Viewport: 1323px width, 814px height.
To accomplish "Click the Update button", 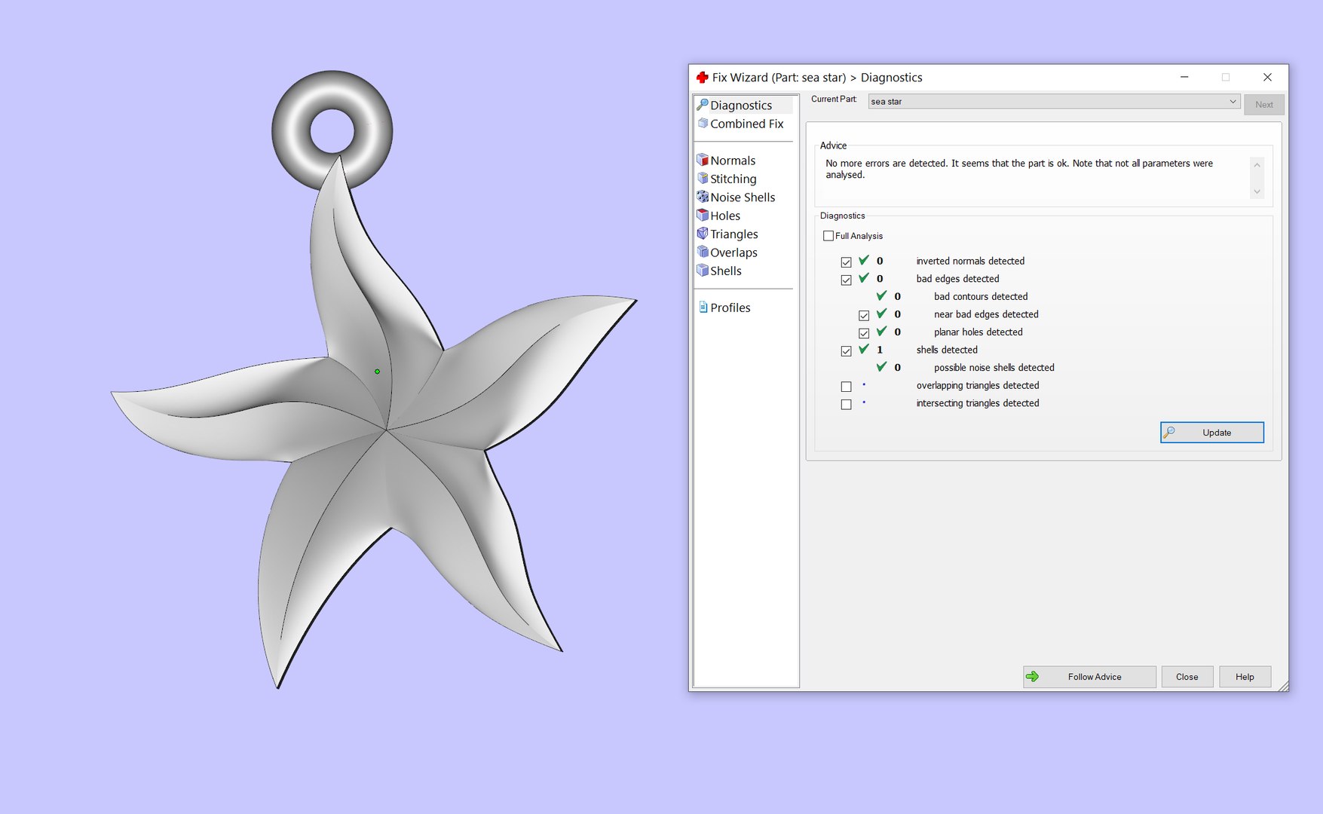I will 1212,433.
